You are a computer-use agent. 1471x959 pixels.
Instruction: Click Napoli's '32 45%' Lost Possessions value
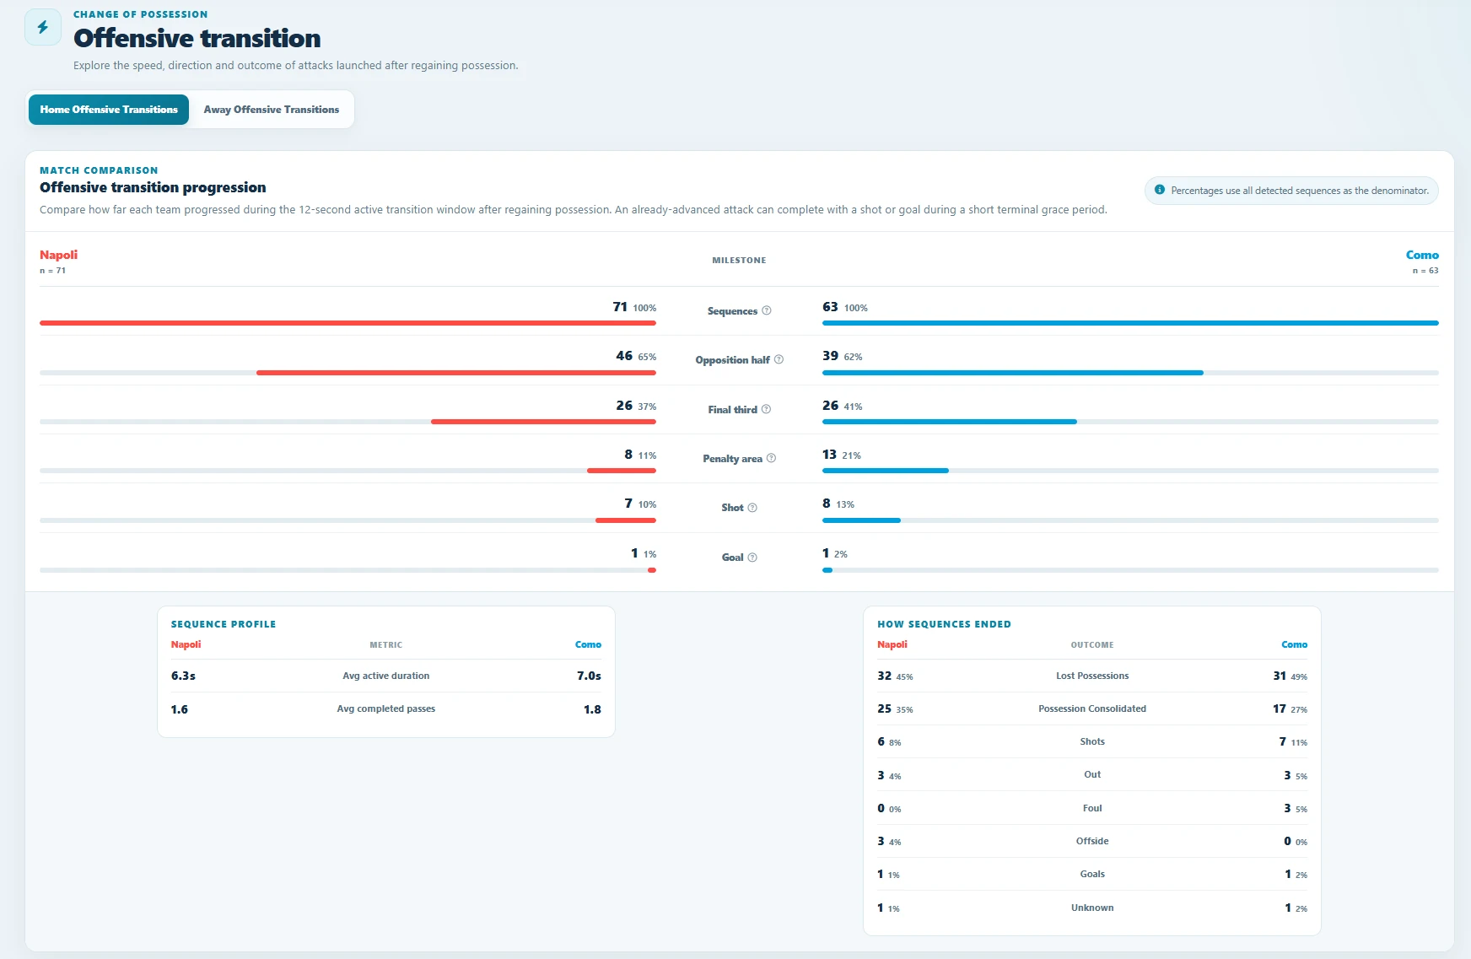pos(895,676)
